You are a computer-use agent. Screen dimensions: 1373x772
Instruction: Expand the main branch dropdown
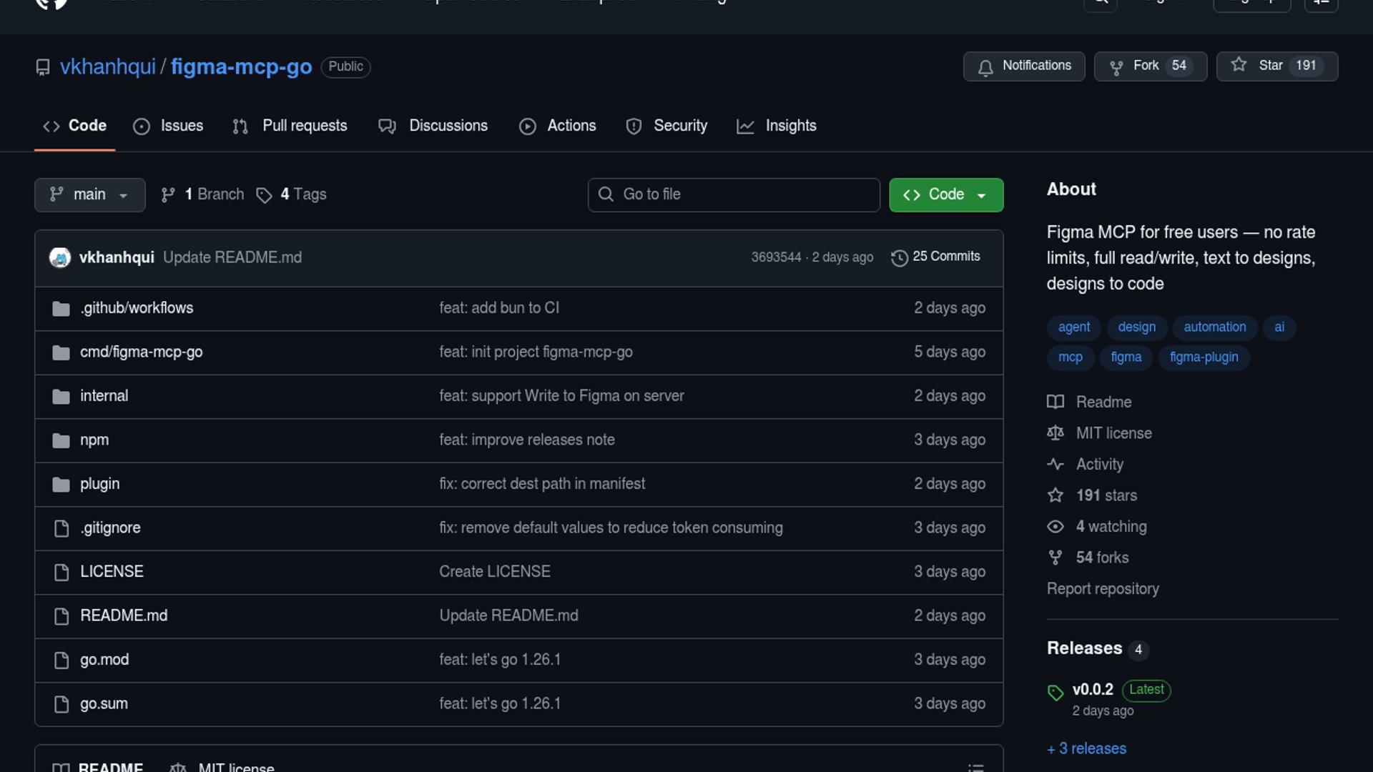click(89, 195)
